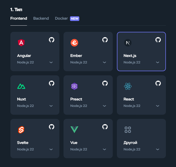The image size is (176, 167).
Task: Click Node.js 22 text under React
Action: click(x=132, y=106)
